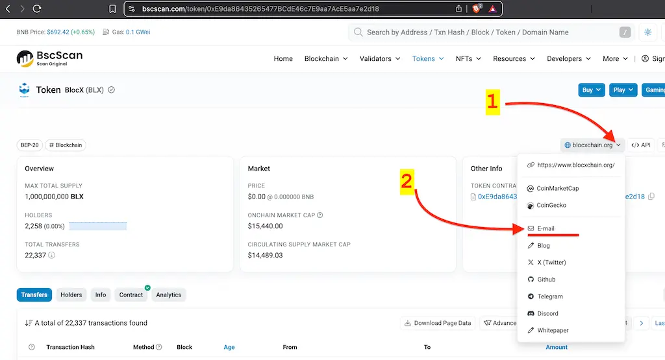Expand the NFTs menu
The height and width of the screenshot is (360, 665).
tap(468, 59)
